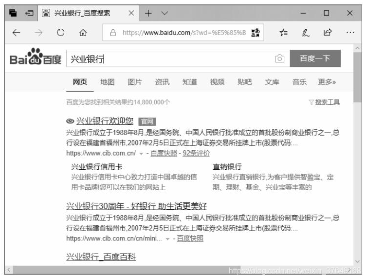
Task: Open the 兴业银行信用卡 sublink
Action: 97,167
